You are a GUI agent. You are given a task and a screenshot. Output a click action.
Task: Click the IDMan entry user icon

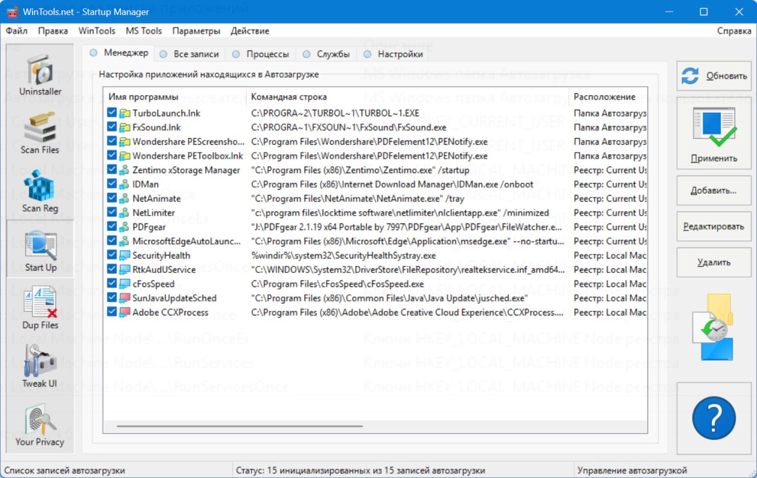tap(124, 184)
